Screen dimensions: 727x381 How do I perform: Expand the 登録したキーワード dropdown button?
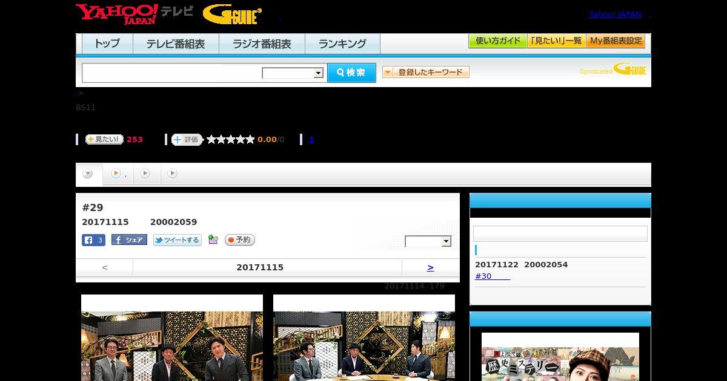coord(426,72)
